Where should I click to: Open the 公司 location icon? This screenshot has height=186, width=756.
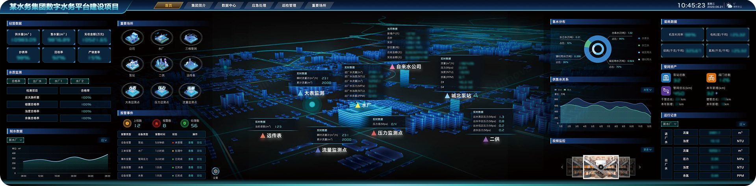coord(132,38)
